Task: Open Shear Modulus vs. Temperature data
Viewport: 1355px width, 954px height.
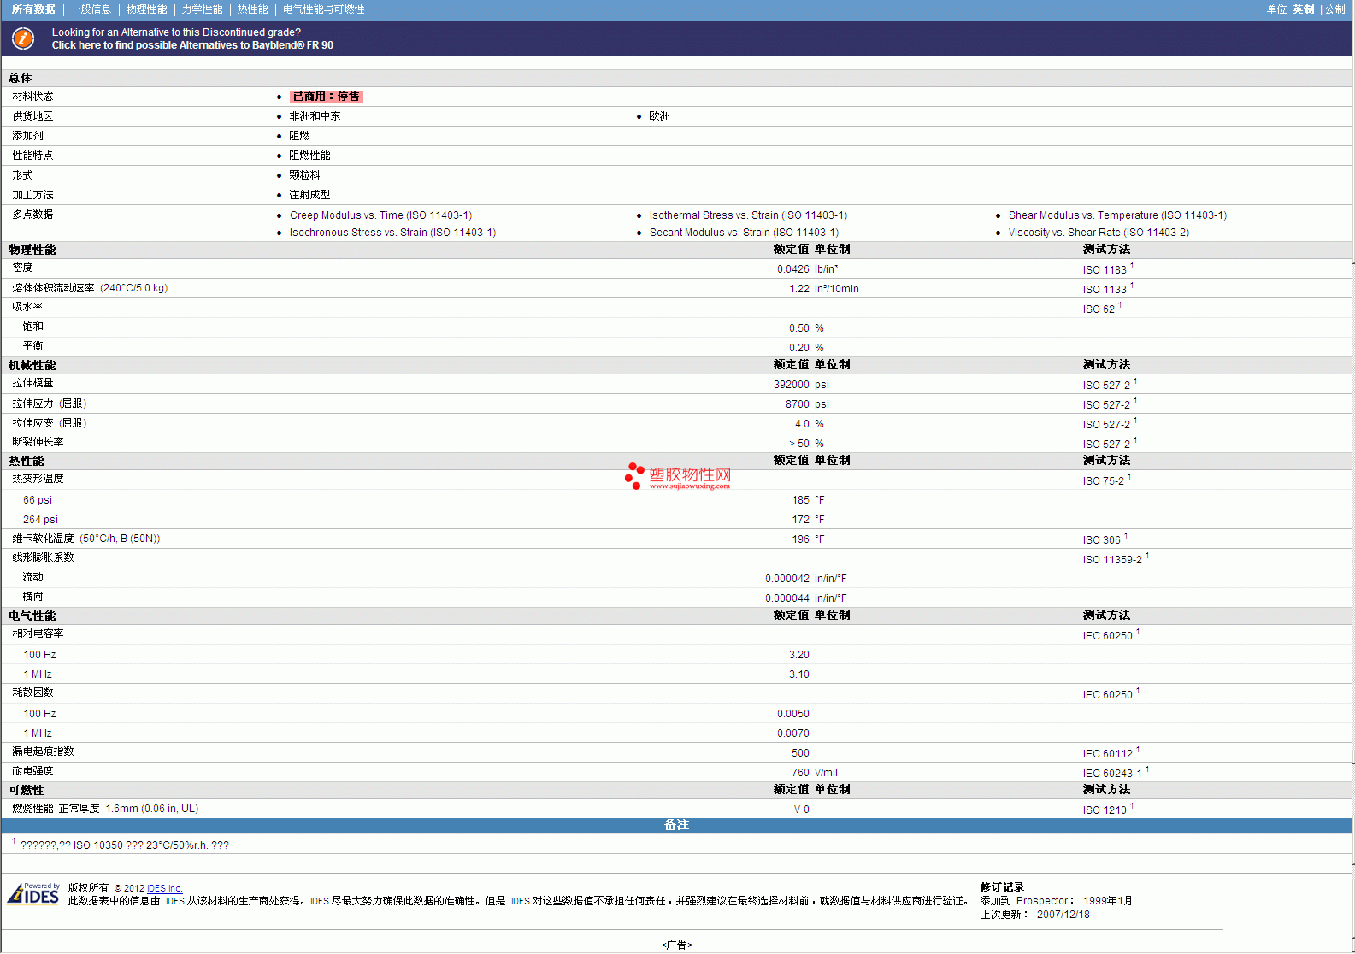Action: tap(1117, 215)
